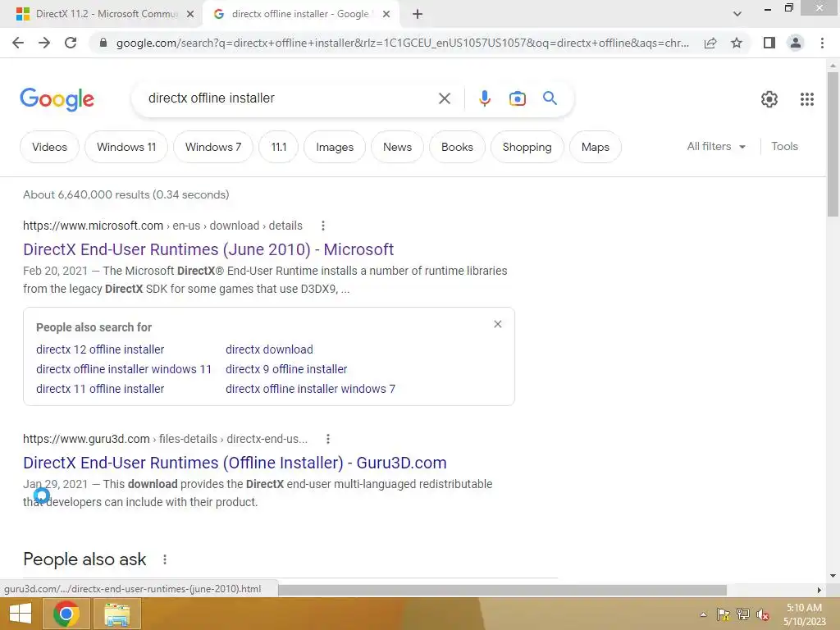Start voice search with the microphone icon
Viewport: 840px width, 630px height.
coord(484,98)
